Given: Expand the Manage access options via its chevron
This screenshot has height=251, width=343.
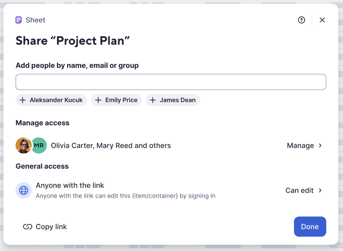Looking at the screenshot, I should point(320,146).
